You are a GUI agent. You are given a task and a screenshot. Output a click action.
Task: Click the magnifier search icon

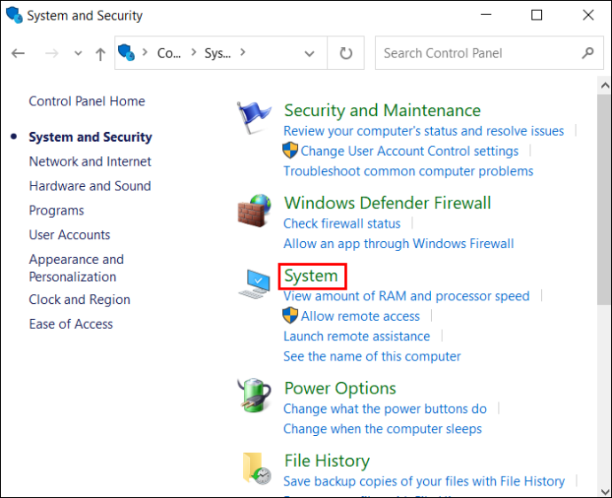[587, 52]
